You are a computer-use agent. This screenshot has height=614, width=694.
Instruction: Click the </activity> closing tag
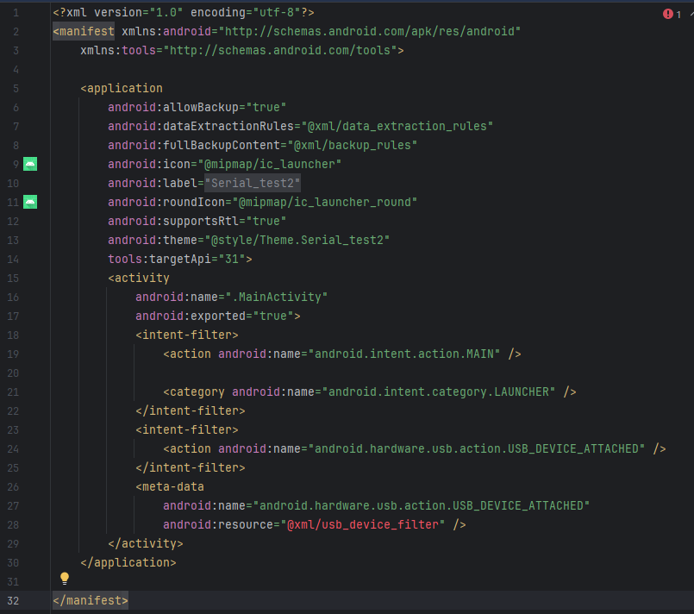(x=146, y=543)
